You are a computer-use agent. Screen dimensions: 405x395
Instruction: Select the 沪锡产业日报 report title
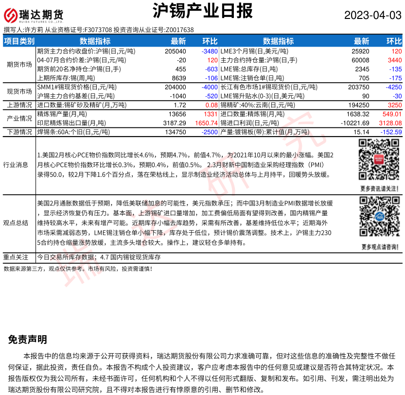(202, 11)
